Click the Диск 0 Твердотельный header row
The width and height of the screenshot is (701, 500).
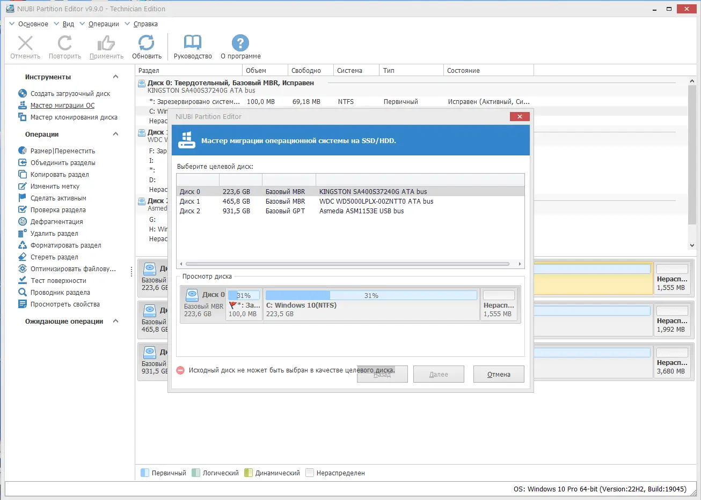click(412, 86)
